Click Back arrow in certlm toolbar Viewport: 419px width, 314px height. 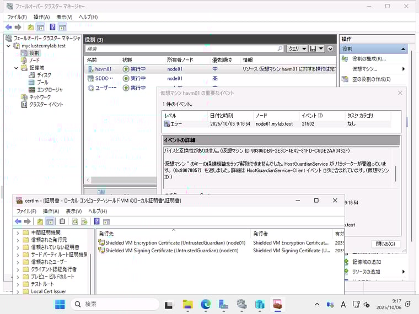pos(18,221)
